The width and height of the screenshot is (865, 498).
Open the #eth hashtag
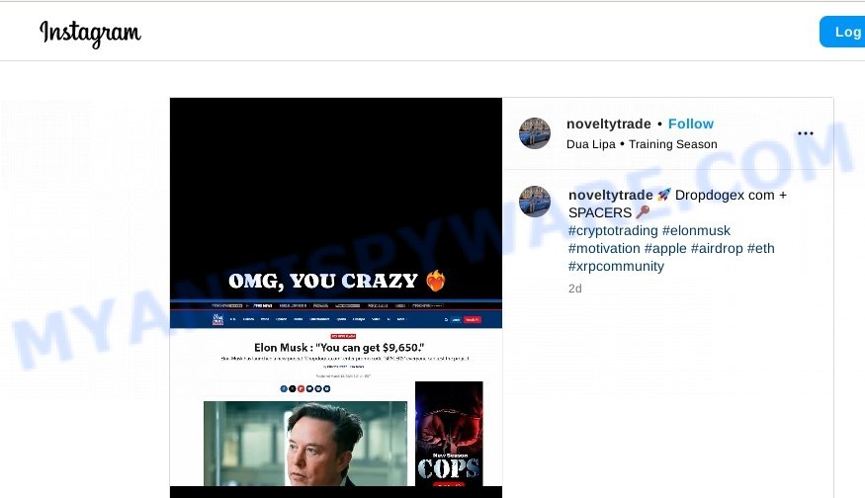tap(761, 249)
